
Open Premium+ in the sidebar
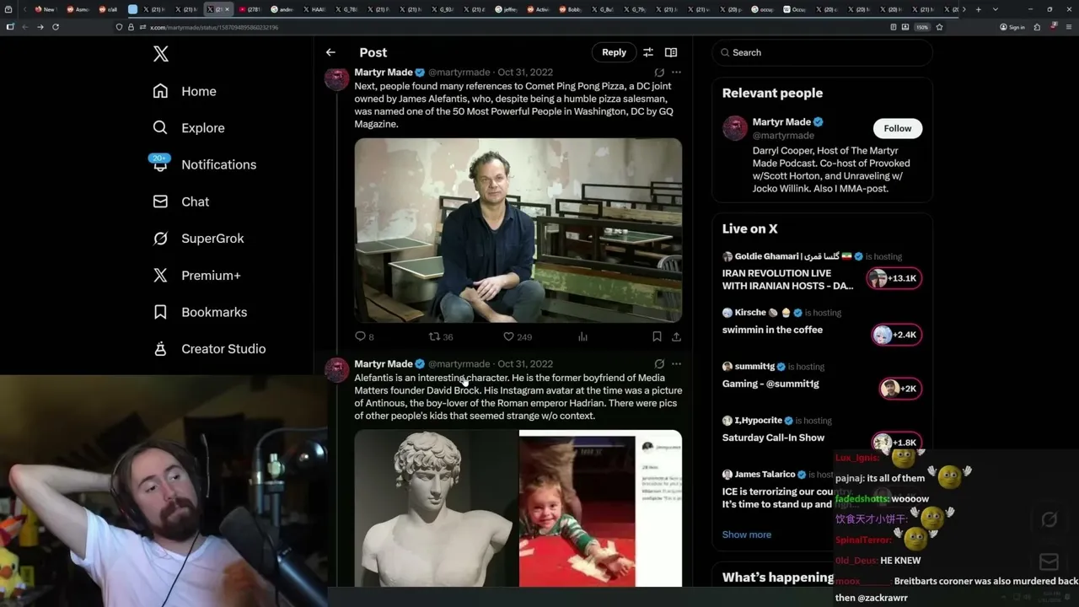pos(196,276)
